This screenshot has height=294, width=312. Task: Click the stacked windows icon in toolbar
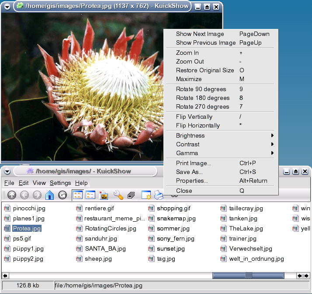click(x=131, y=195)
